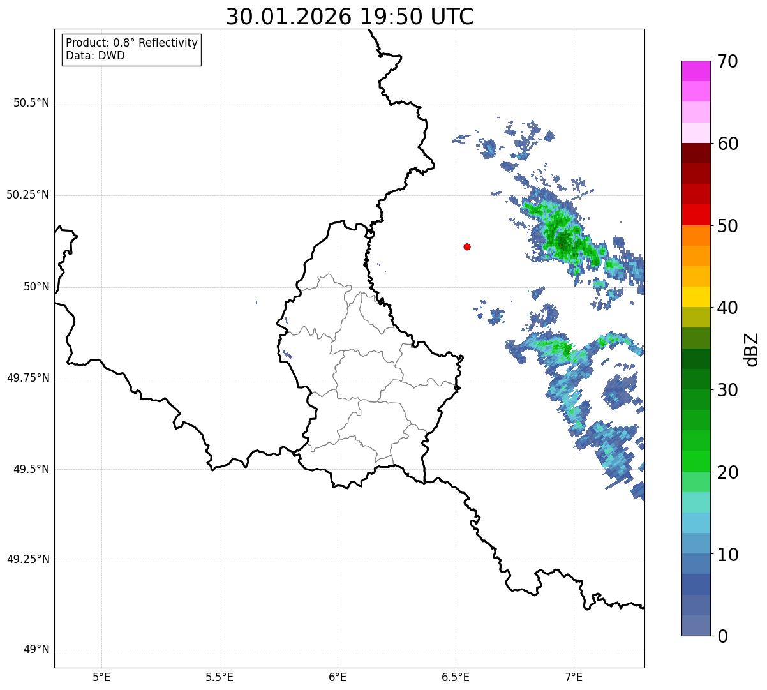The height and width of the screenshot is (690, 767).
Task: Pick the dark maroon colorbar swatch below 60 dBZ
Action: coord(696,153)
